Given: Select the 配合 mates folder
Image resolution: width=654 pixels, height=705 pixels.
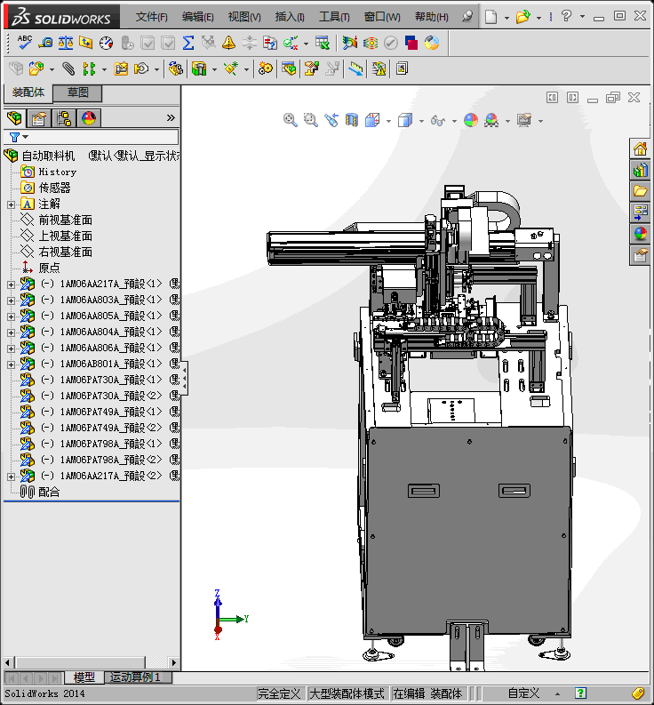Looking at the screenshot, I should pyautogui.click(x=49, y=492).
